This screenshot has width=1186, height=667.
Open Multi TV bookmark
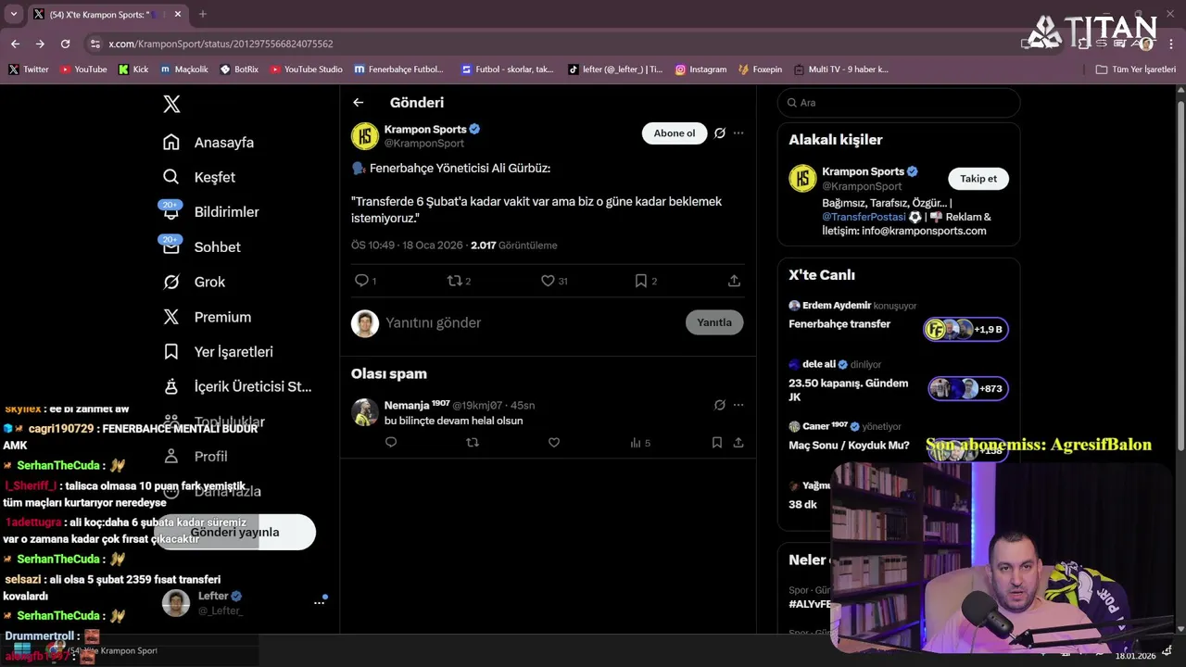840,69
